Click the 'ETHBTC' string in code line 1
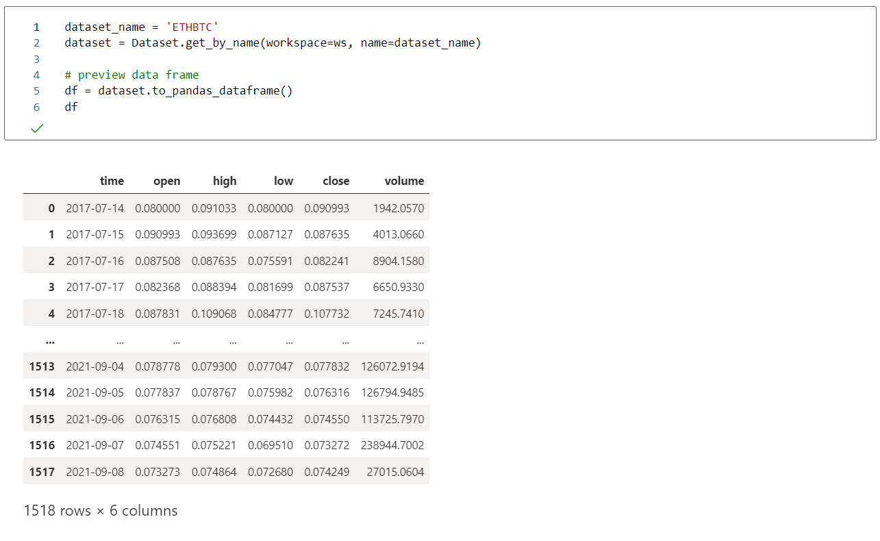 click(x=192, y=27)
